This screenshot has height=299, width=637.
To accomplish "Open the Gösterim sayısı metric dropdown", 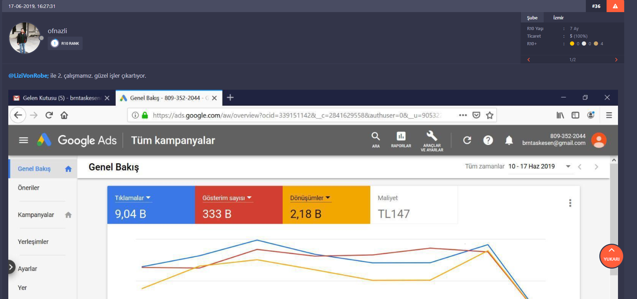I will click(x=227, y=198).
